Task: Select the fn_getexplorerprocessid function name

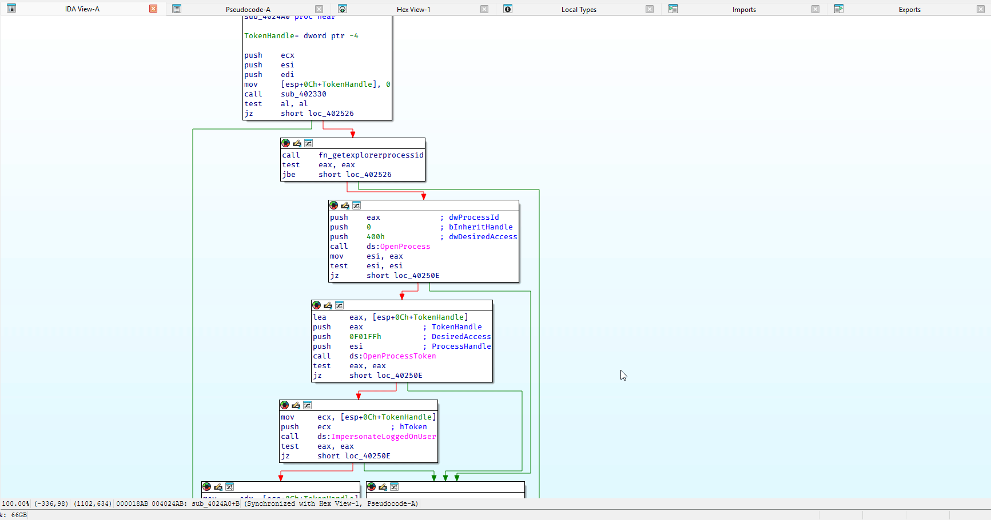Action: click(x=371, y=155)
